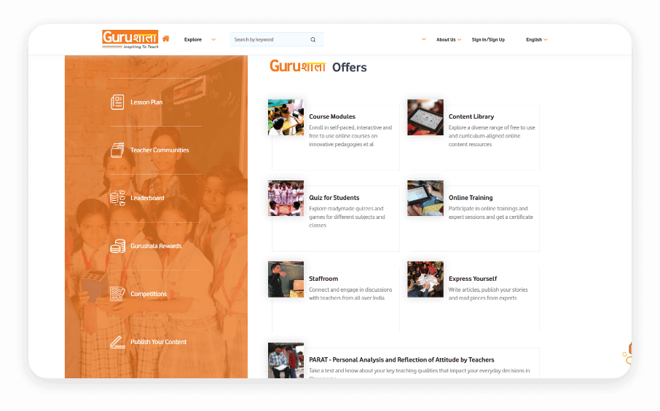Viewport: 660px width, 411px height.
Task: Click the Course Modules thumbnail image
Action: coord(286,117)
